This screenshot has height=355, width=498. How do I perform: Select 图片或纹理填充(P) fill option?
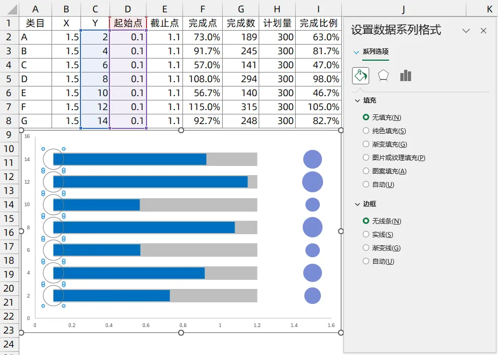coord(394,158)
